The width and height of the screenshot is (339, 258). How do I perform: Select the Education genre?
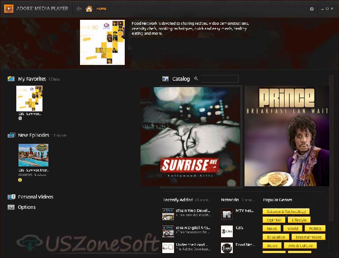(276, 237)
